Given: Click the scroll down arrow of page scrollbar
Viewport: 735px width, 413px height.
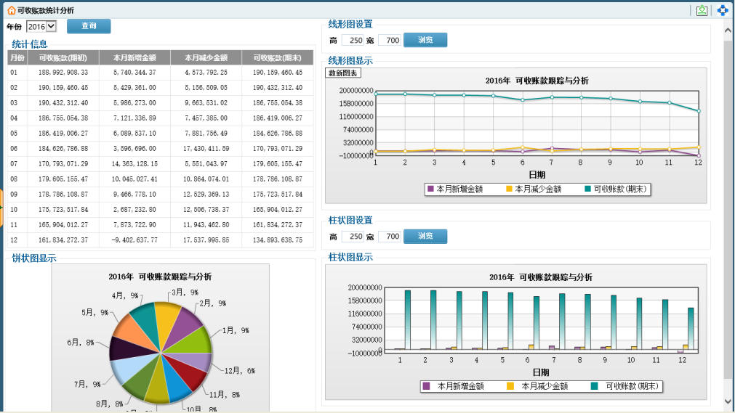Looking at the screenshot, I should point(728,401).
